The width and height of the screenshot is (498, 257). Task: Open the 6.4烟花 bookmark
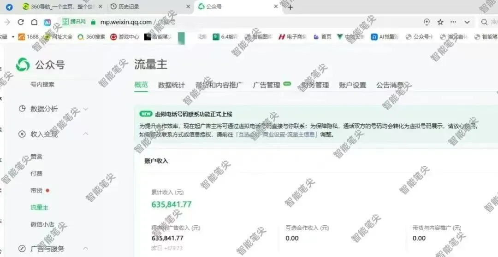225,37
